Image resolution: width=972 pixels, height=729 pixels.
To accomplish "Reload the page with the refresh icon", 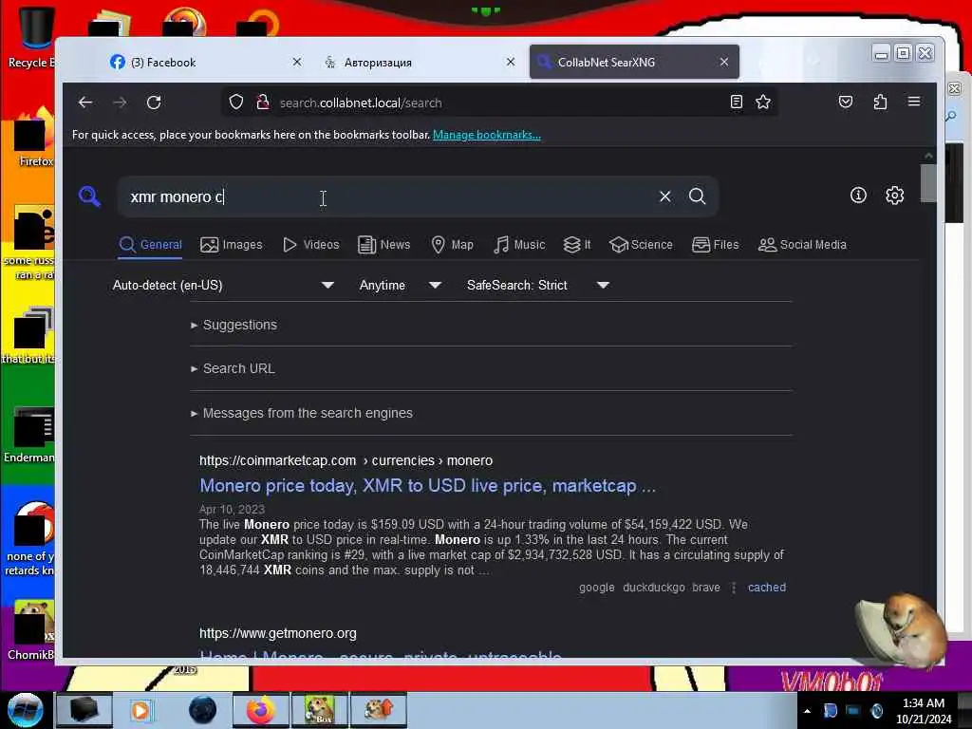I will tap(154, 103).
